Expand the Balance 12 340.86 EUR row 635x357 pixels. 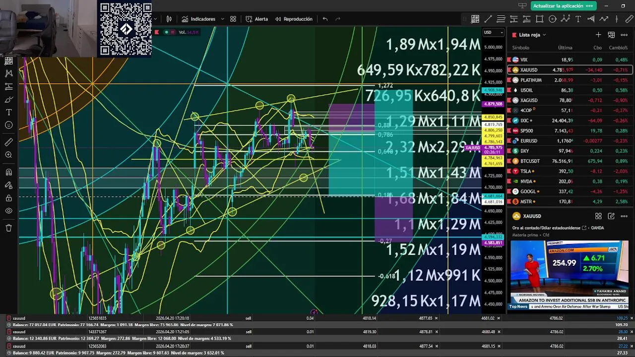tap(8, 339)
